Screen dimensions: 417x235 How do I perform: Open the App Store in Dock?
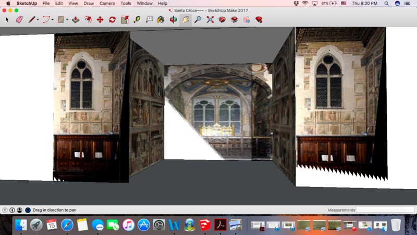(144, 225)
